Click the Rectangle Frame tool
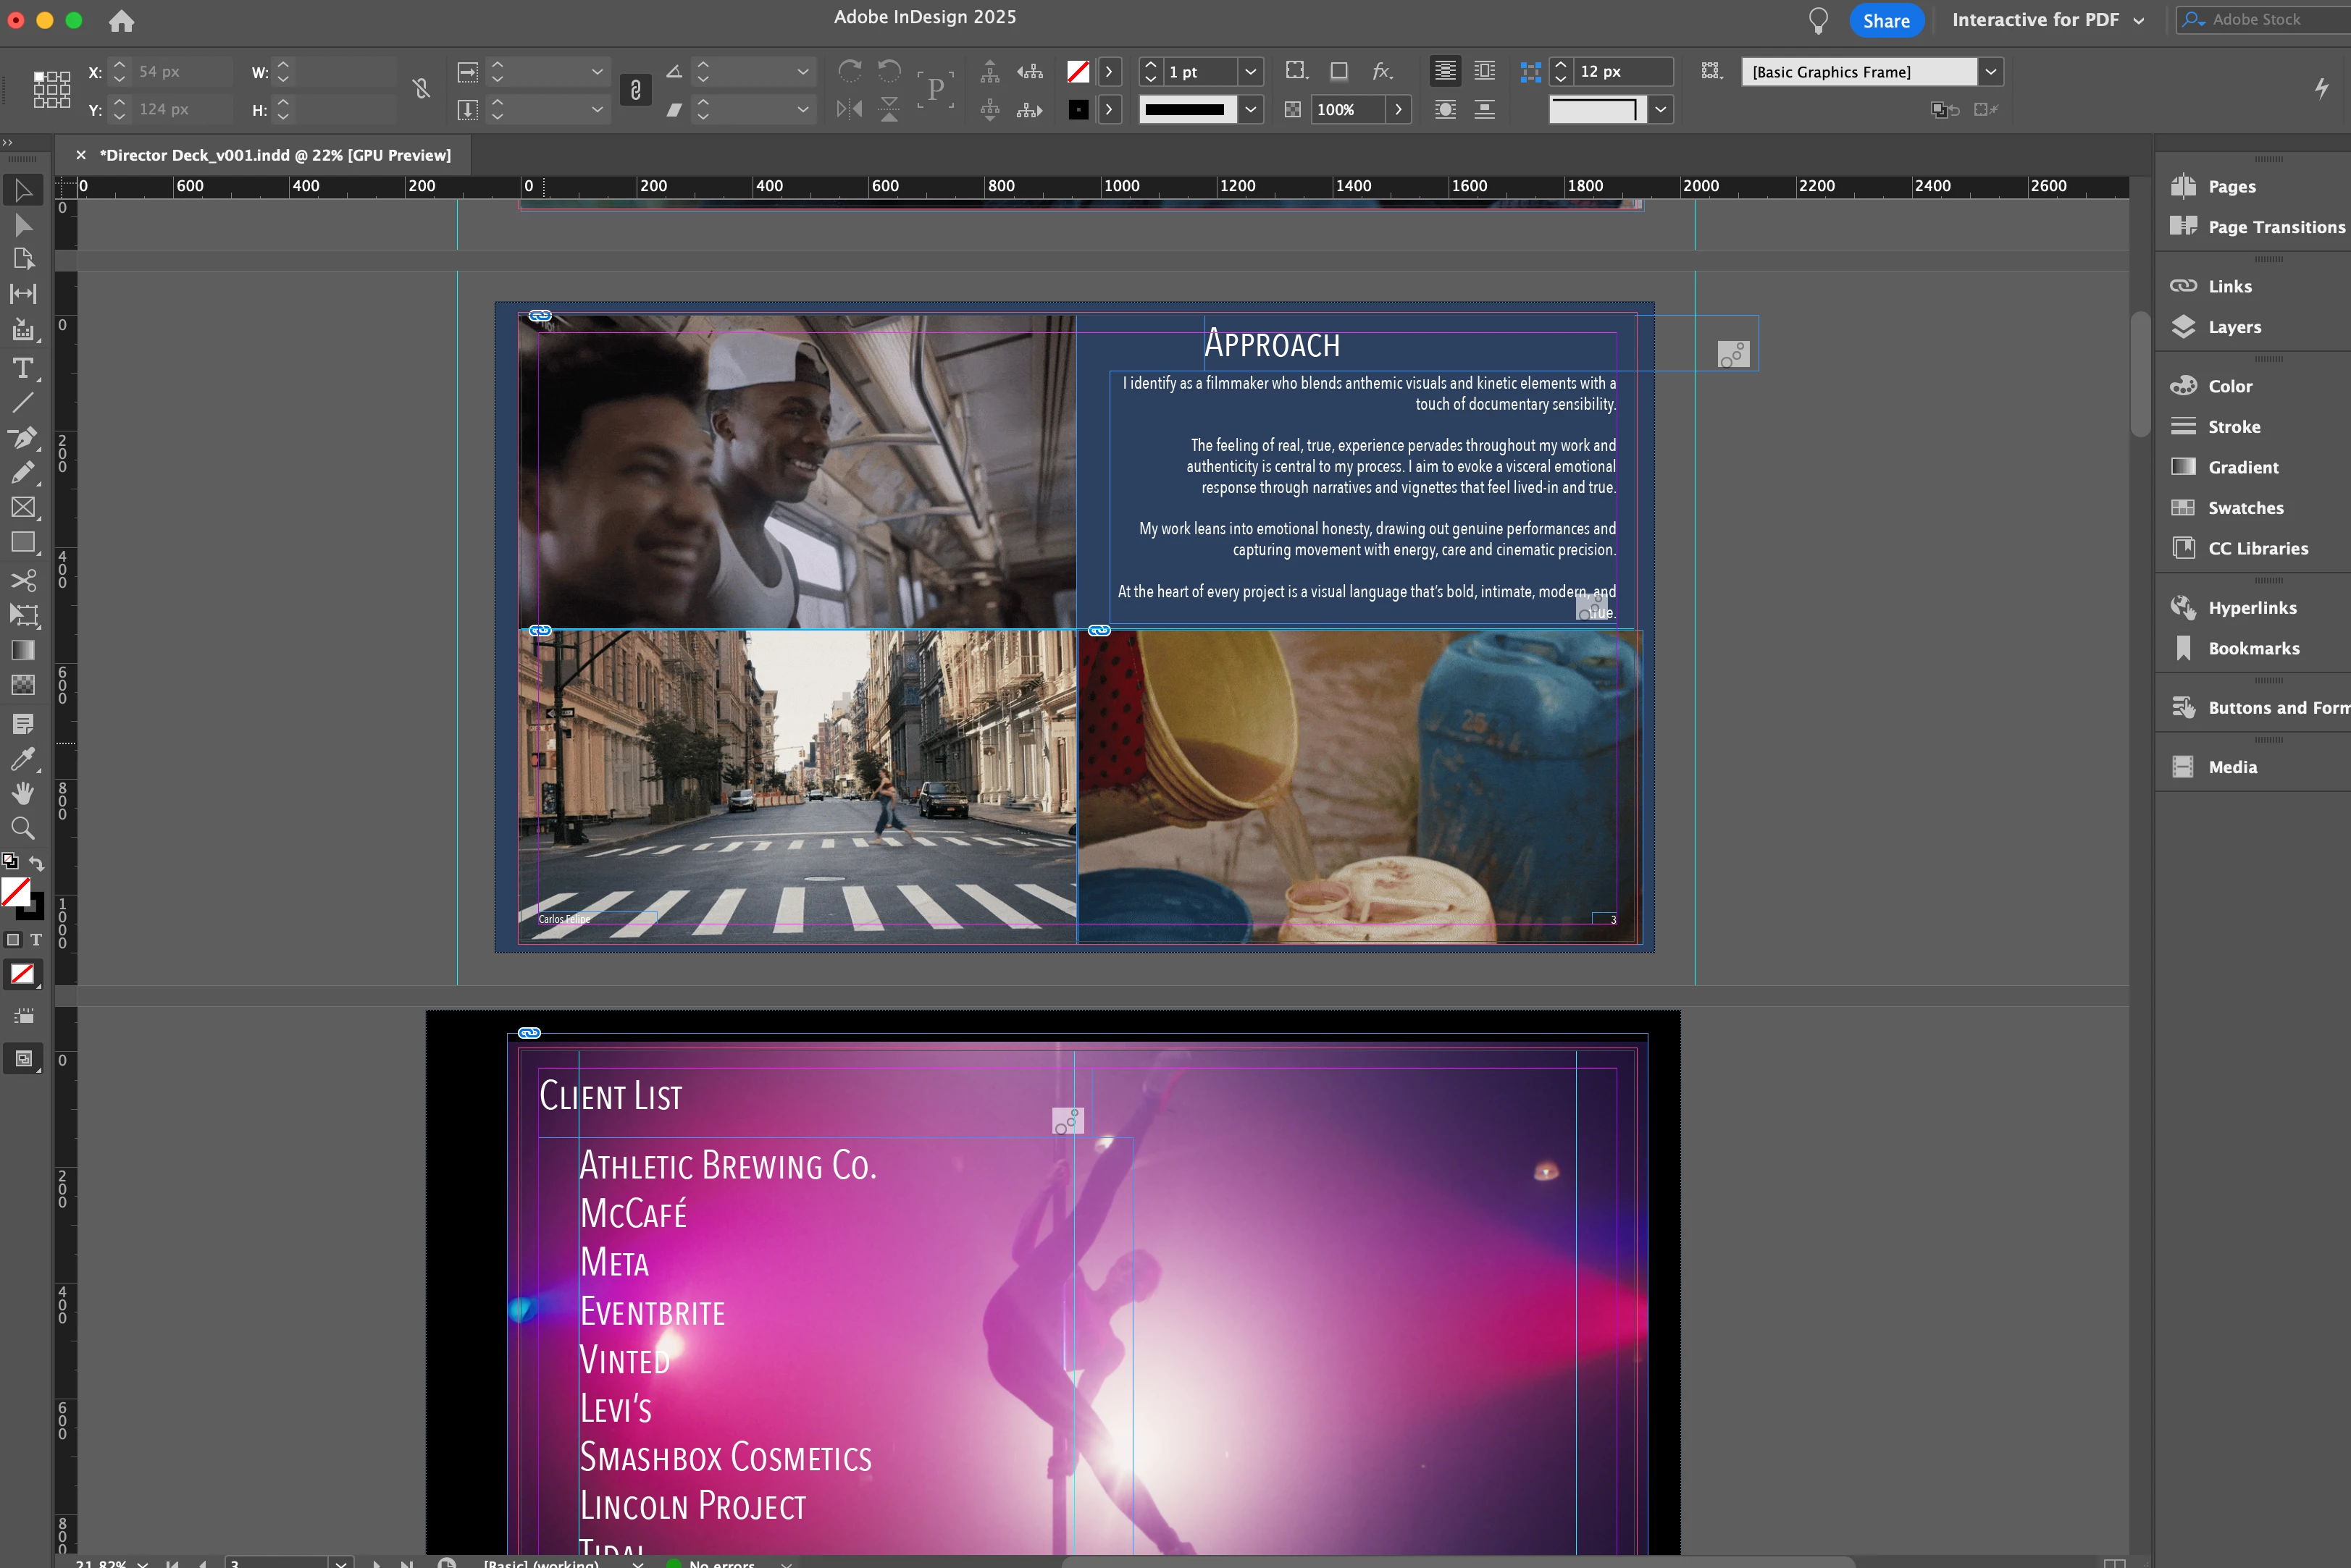Image resolution: width=2351 pixels, height=1568 pixels. [x=23, y=507]
